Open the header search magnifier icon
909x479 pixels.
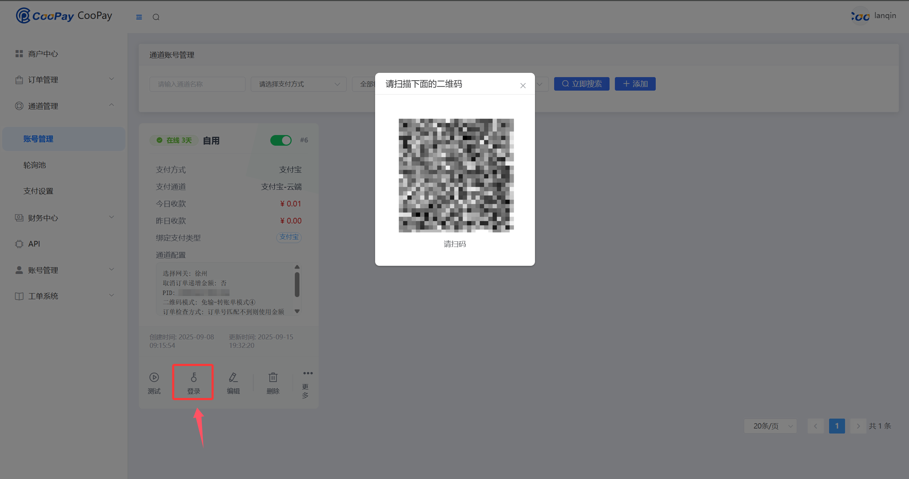click(156, 17)
